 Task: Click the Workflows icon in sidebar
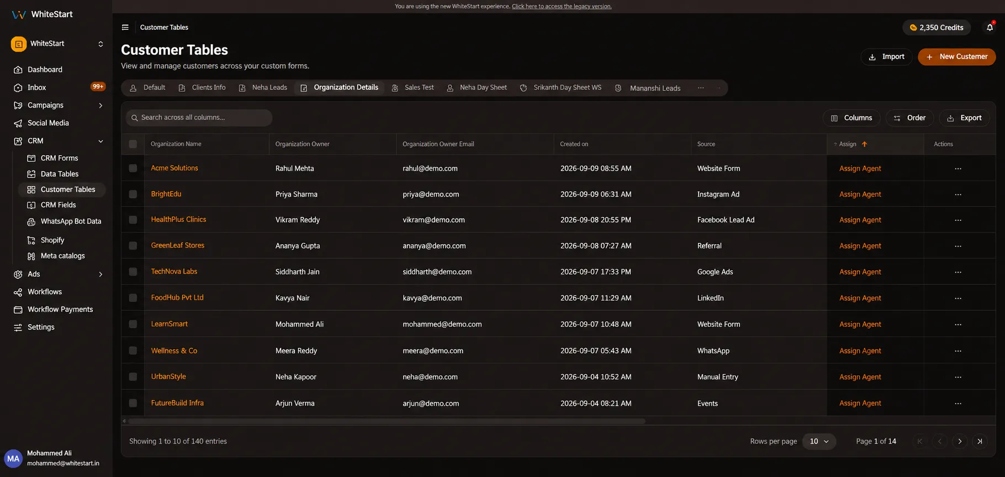18,292
